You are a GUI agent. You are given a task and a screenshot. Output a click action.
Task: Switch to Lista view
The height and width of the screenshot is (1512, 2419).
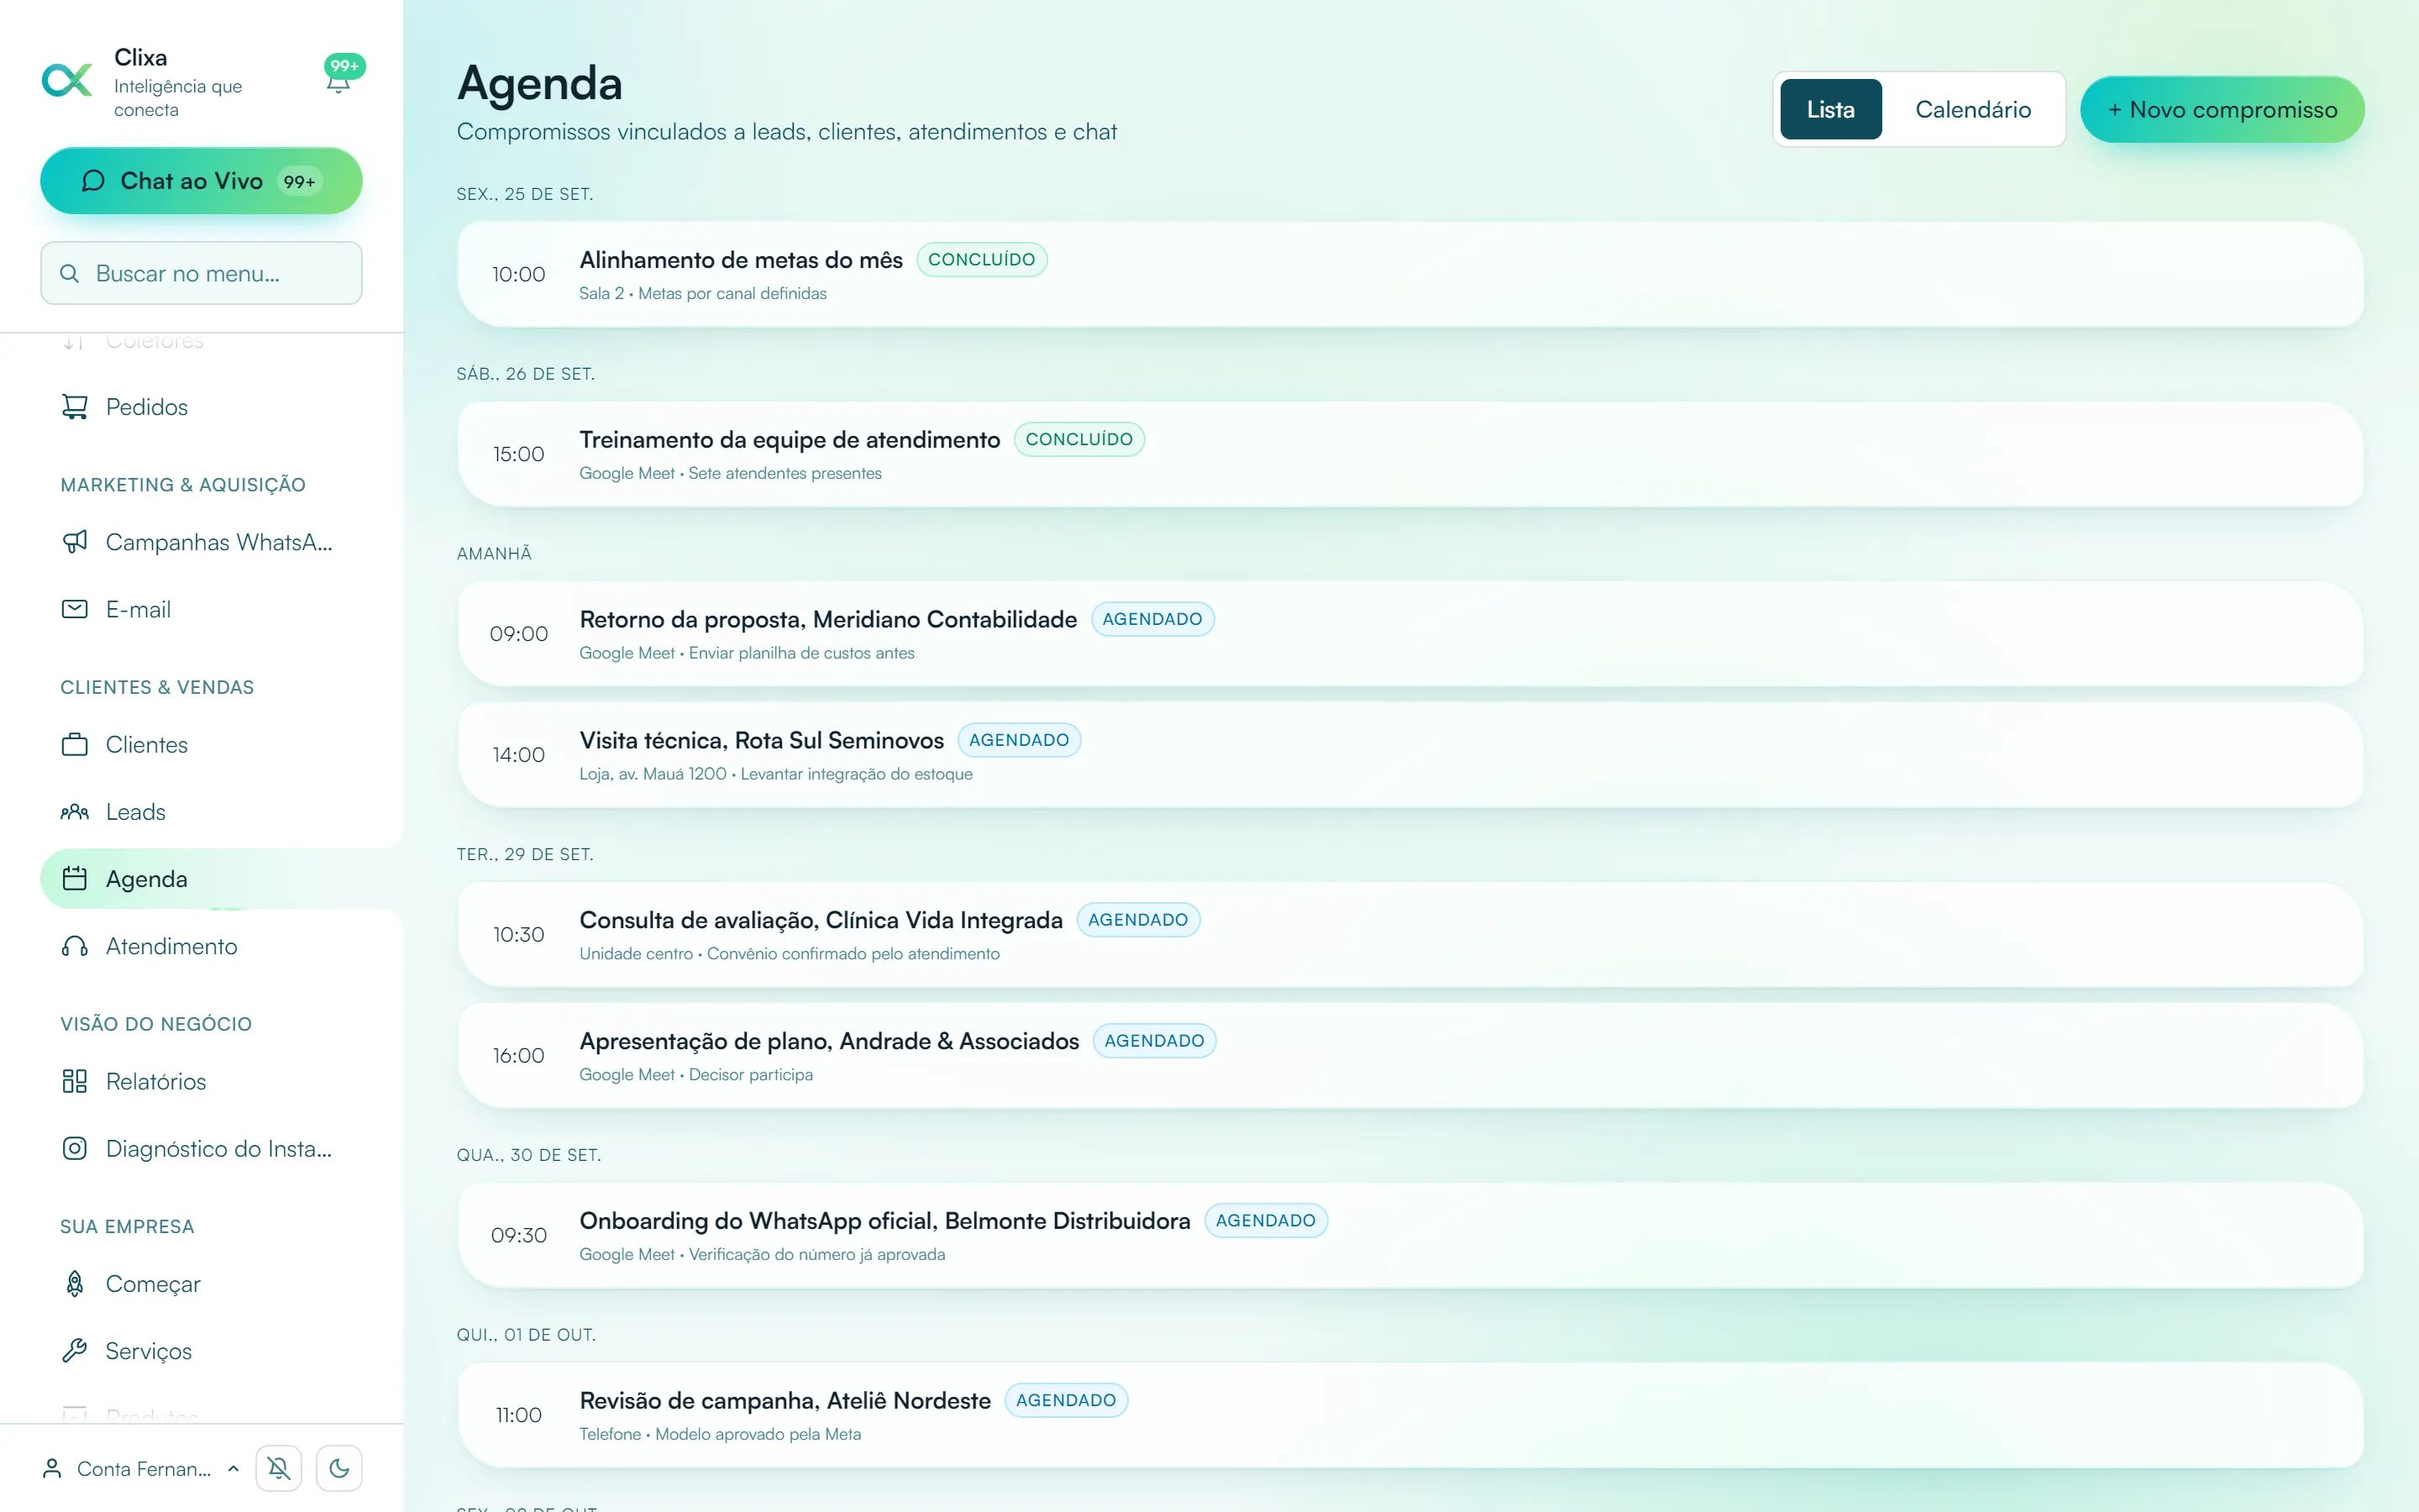1830,109
